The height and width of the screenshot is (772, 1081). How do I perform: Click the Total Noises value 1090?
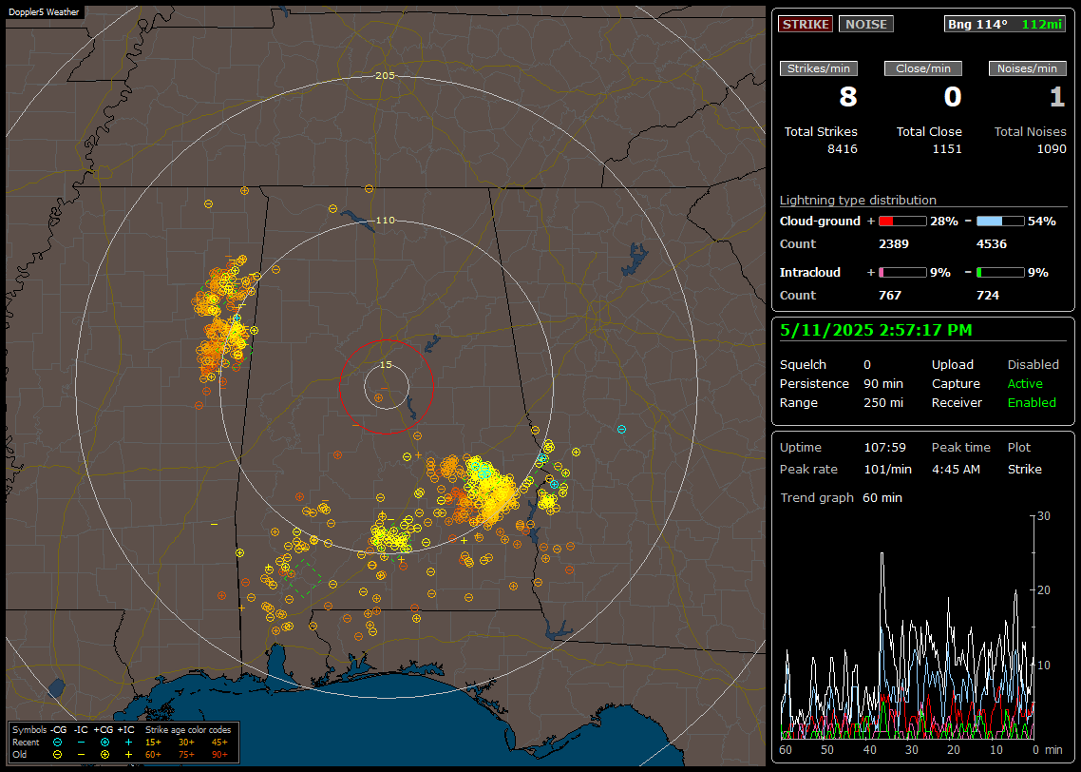[1052, 149]
